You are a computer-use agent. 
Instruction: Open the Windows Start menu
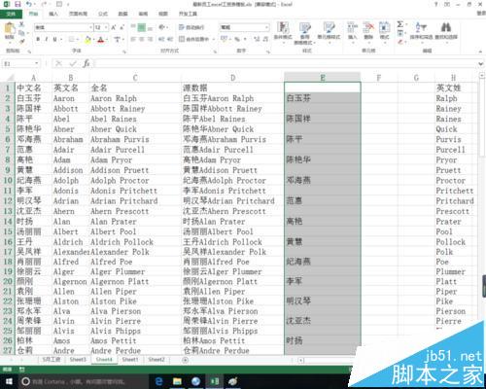tap(9, 381)
